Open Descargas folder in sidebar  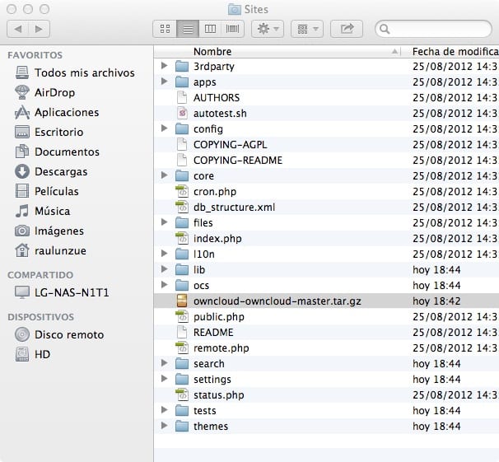(60, 171)
